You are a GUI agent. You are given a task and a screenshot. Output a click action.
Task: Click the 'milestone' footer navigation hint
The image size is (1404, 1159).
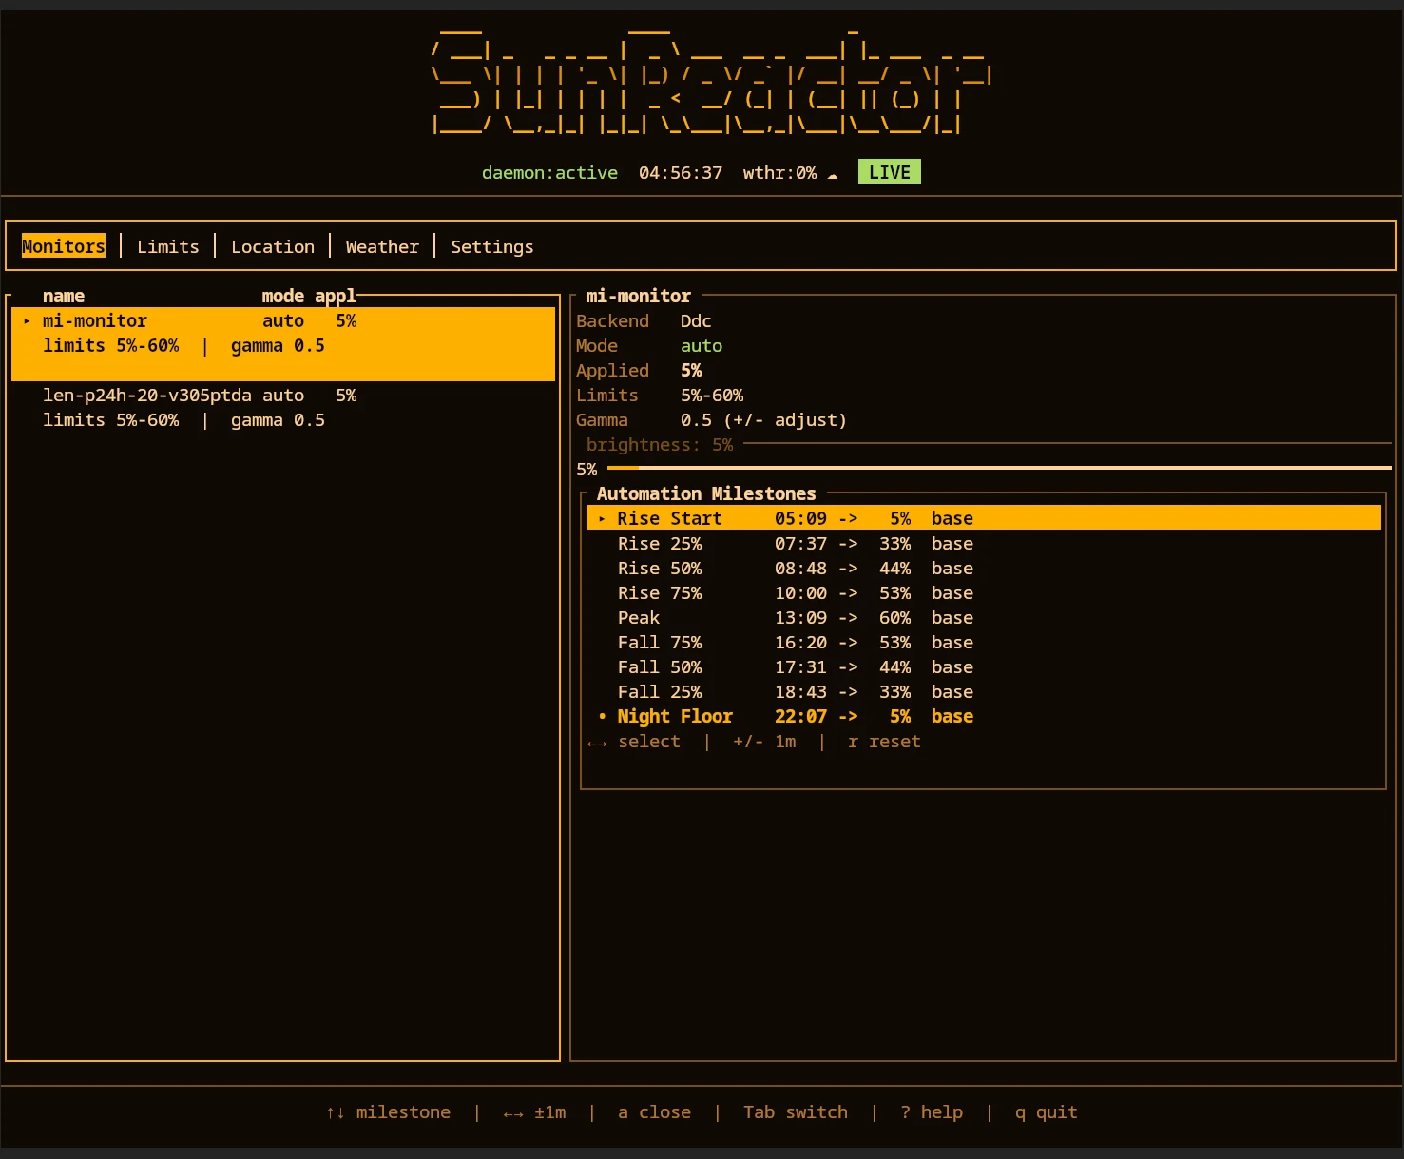point(403,1111)
